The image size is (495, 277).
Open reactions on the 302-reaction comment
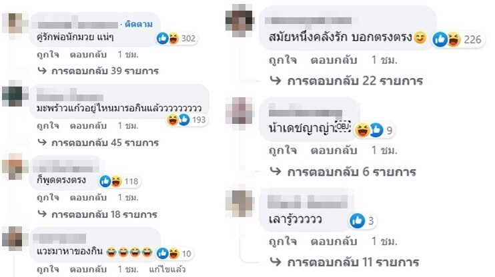coord(177,39)
